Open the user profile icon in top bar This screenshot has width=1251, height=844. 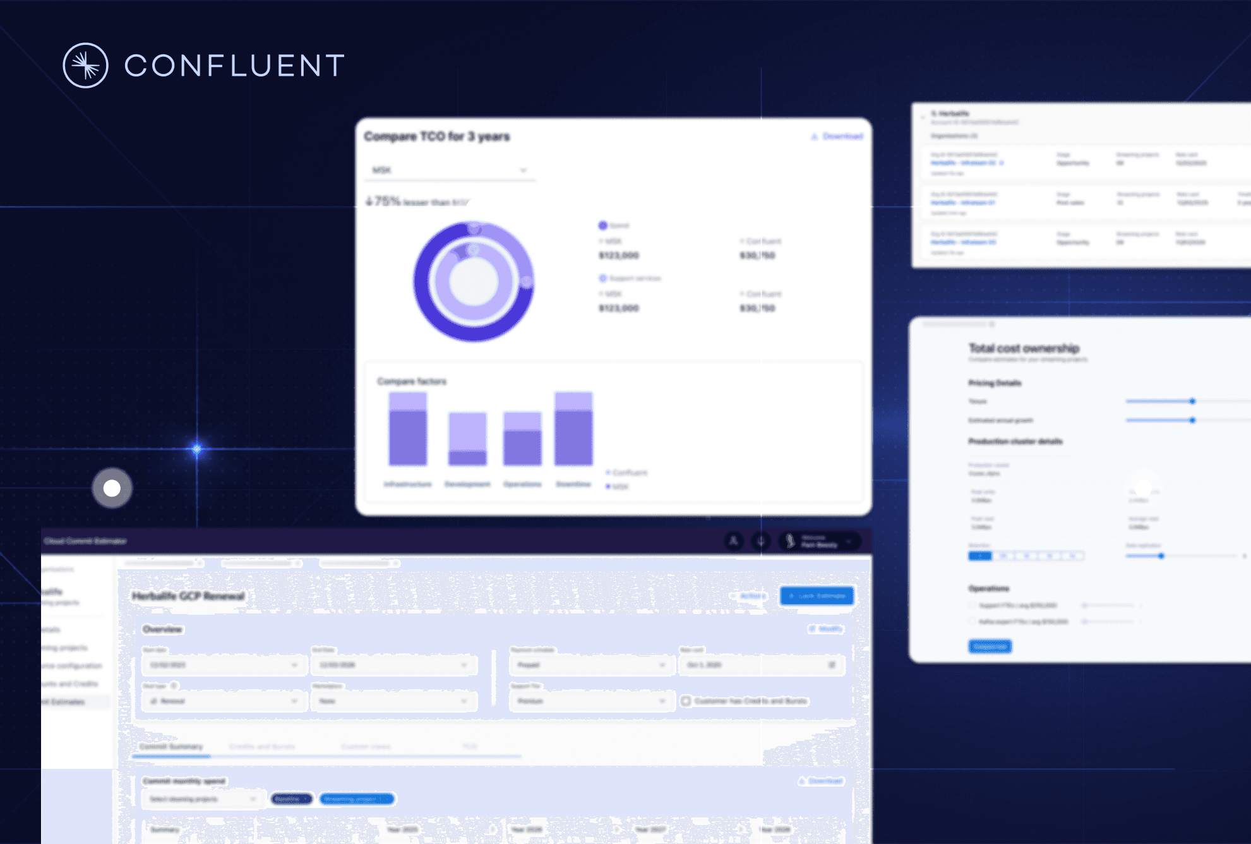point(733,541)
